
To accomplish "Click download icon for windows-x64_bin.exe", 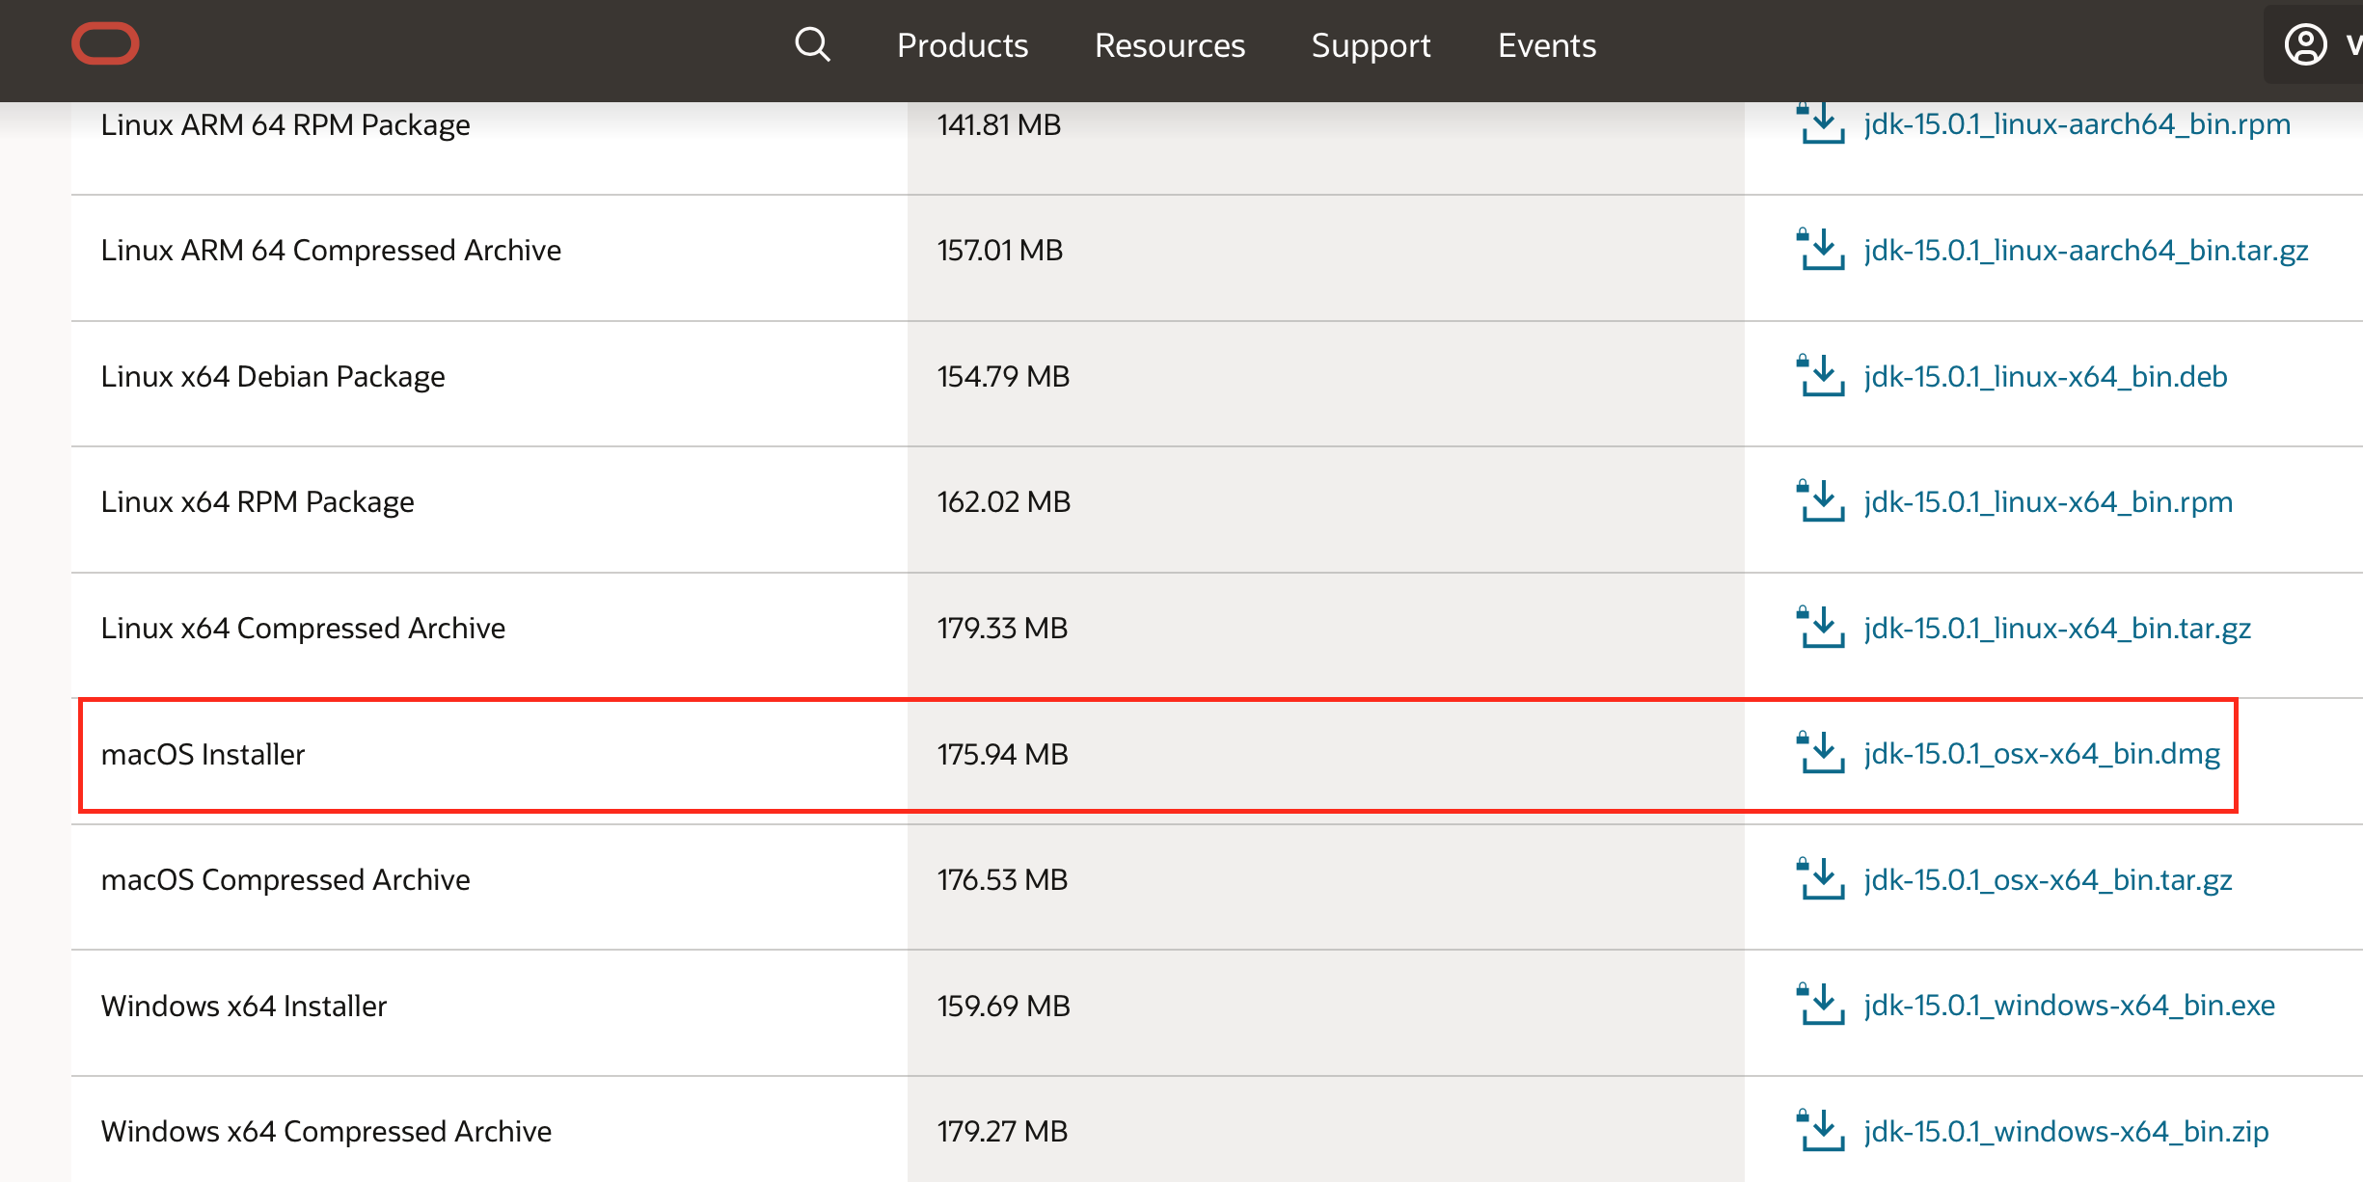I will tap(1820, 1005).
